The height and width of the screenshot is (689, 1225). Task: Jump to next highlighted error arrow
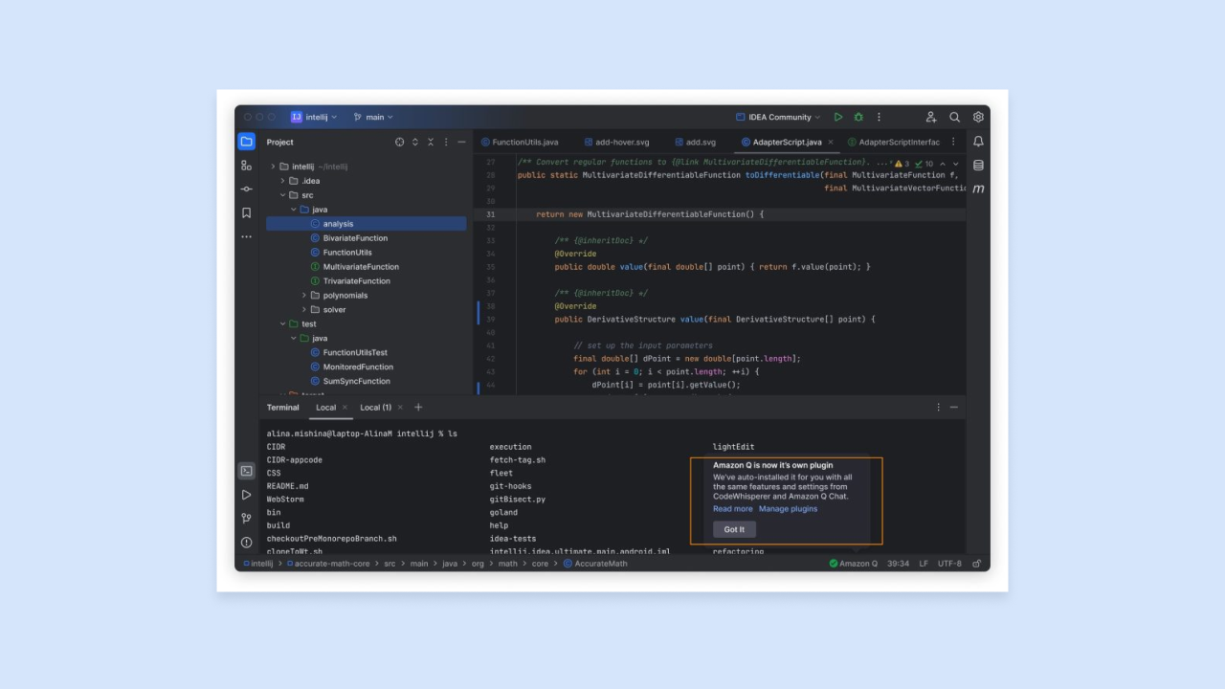956,164
